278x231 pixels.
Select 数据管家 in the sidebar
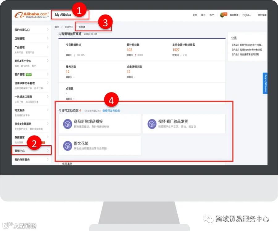pos(19,137)
